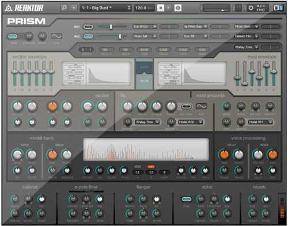Viewport: 288px width, 226px height.
Task: Click the LFO sine waveform icon under PRISM
Action: point(56,36)
